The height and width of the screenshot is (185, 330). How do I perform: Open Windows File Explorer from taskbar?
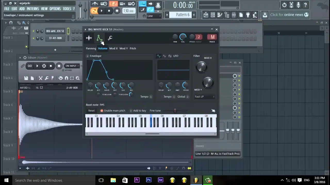(113, 180)
